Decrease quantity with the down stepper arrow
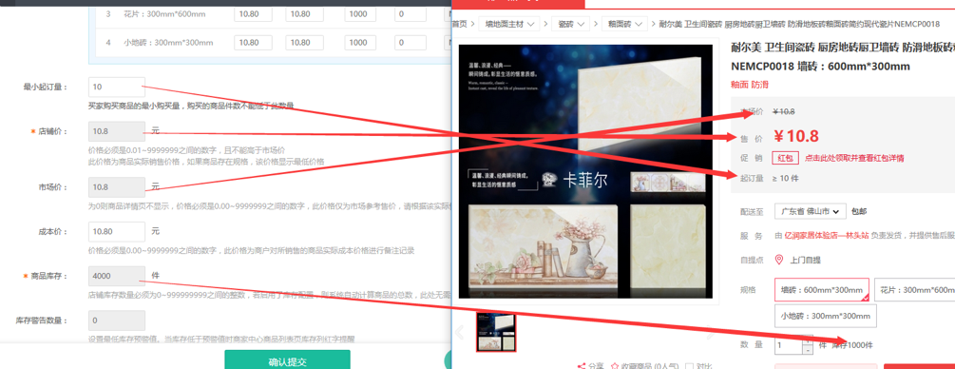The width and height of the screenshot is (955, 369). click(808, 349)
